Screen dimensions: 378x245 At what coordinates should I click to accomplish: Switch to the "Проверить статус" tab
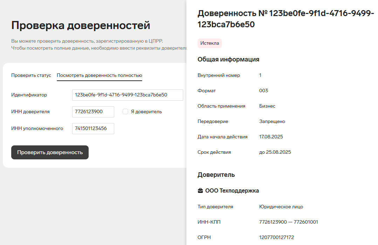31,75
